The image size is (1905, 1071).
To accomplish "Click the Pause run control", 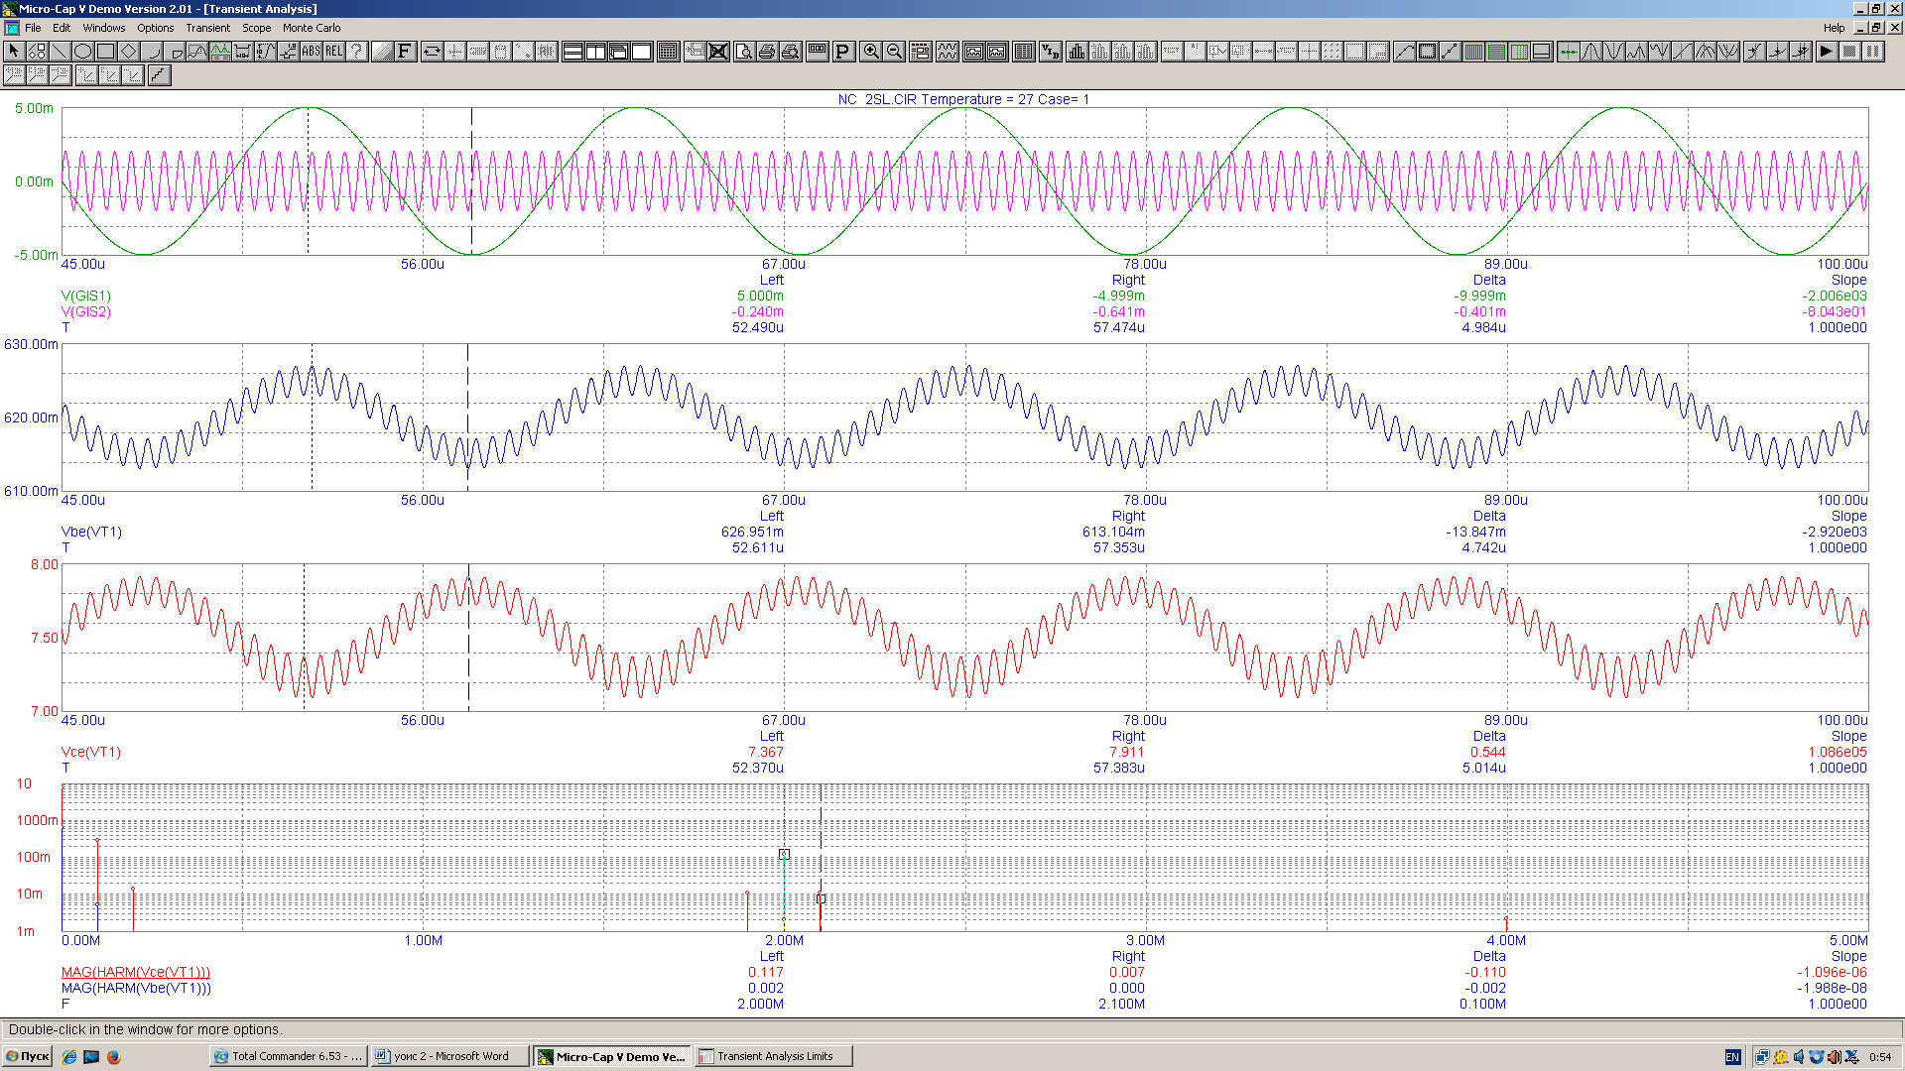I will pyautogui.click(x=1872, y=52).
